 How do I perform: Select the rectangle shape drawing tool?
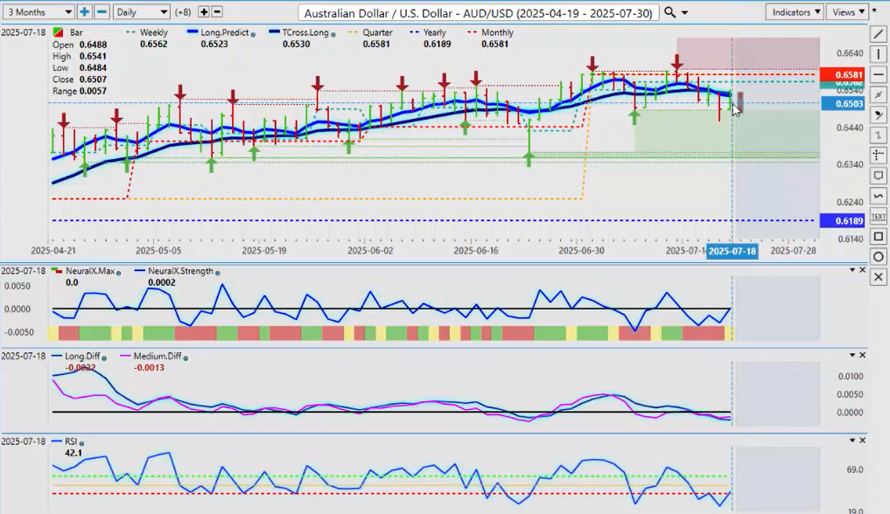879,236
